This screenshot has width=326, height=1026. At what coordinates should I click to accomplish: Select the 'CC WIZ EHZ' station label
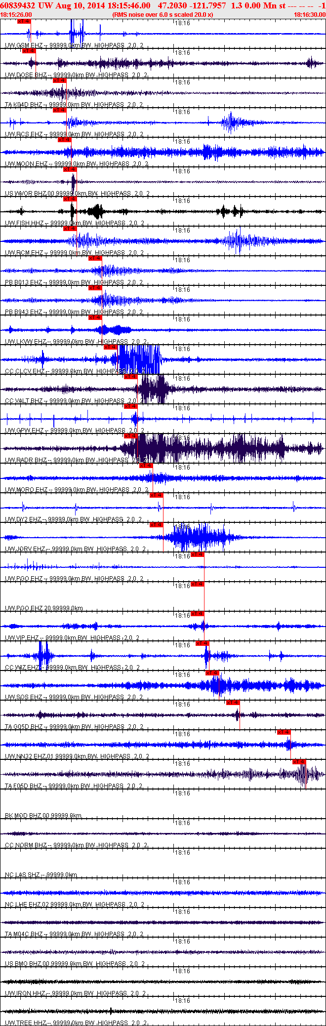[x=22, y=668]
